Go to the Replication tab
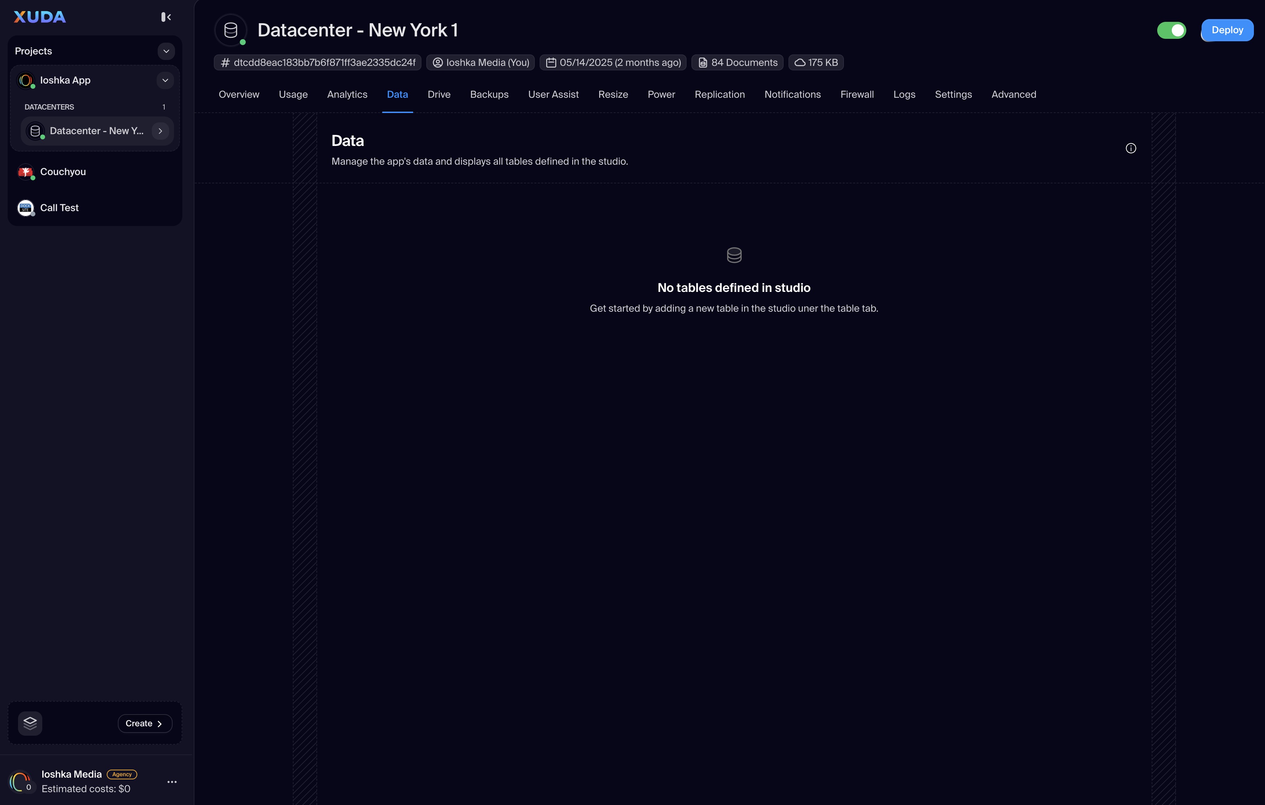Image resolution: width=1265 pixels, height=805 pixels. point(719,95)
